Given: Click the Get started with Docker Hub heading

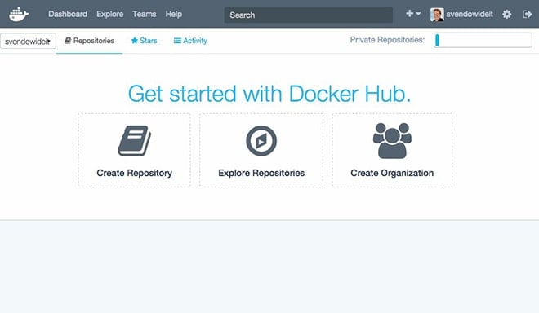Looking at the screenshot, I should point(269,94).
